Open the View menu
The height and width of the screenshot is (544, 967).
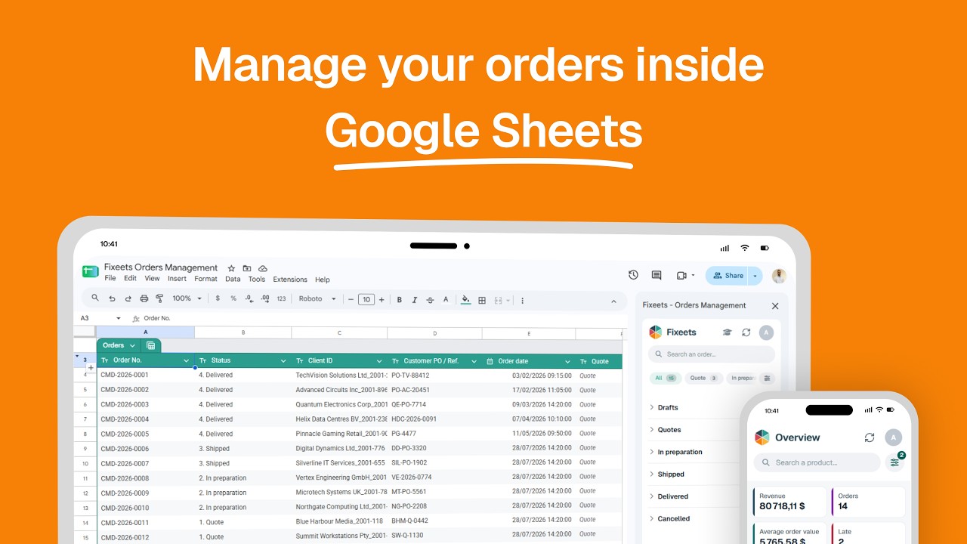pos(153,279)
